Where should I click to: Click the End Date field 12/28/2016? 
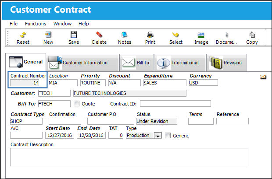pos(91,135)
